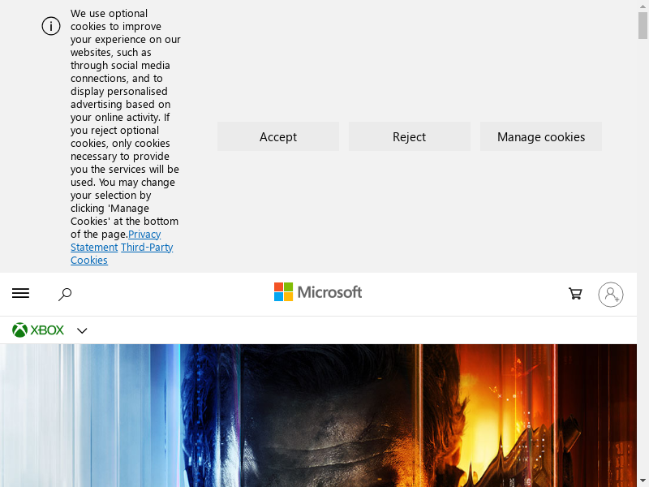Click the scrollbar up arrow

pyautogui.click(x=643, y=6)
